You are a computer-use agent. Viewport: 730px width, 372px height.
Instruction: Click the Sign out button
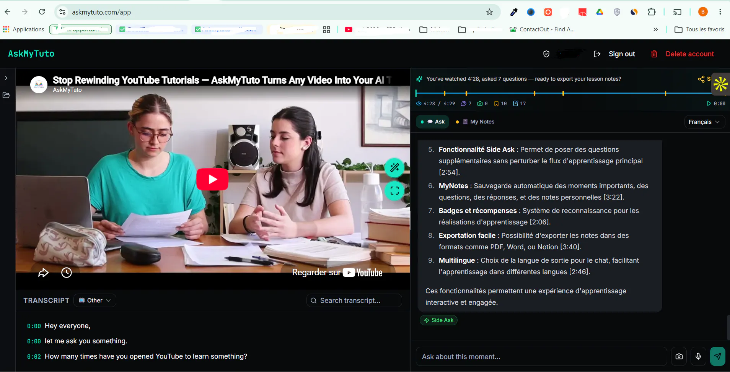click(614, 54)
